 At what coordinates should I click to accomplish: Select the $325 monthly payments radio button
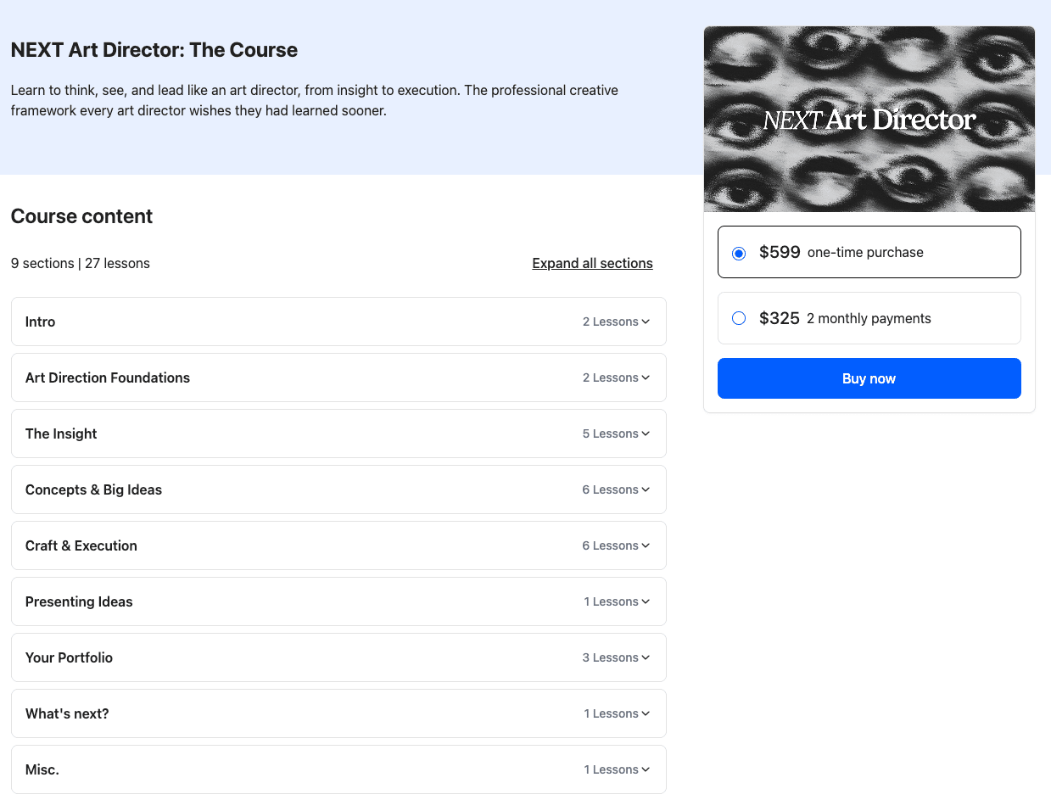(x=739, y=318)
